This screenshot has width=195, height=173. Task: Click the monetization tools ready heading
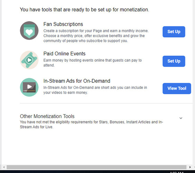(x=84, y=10)
